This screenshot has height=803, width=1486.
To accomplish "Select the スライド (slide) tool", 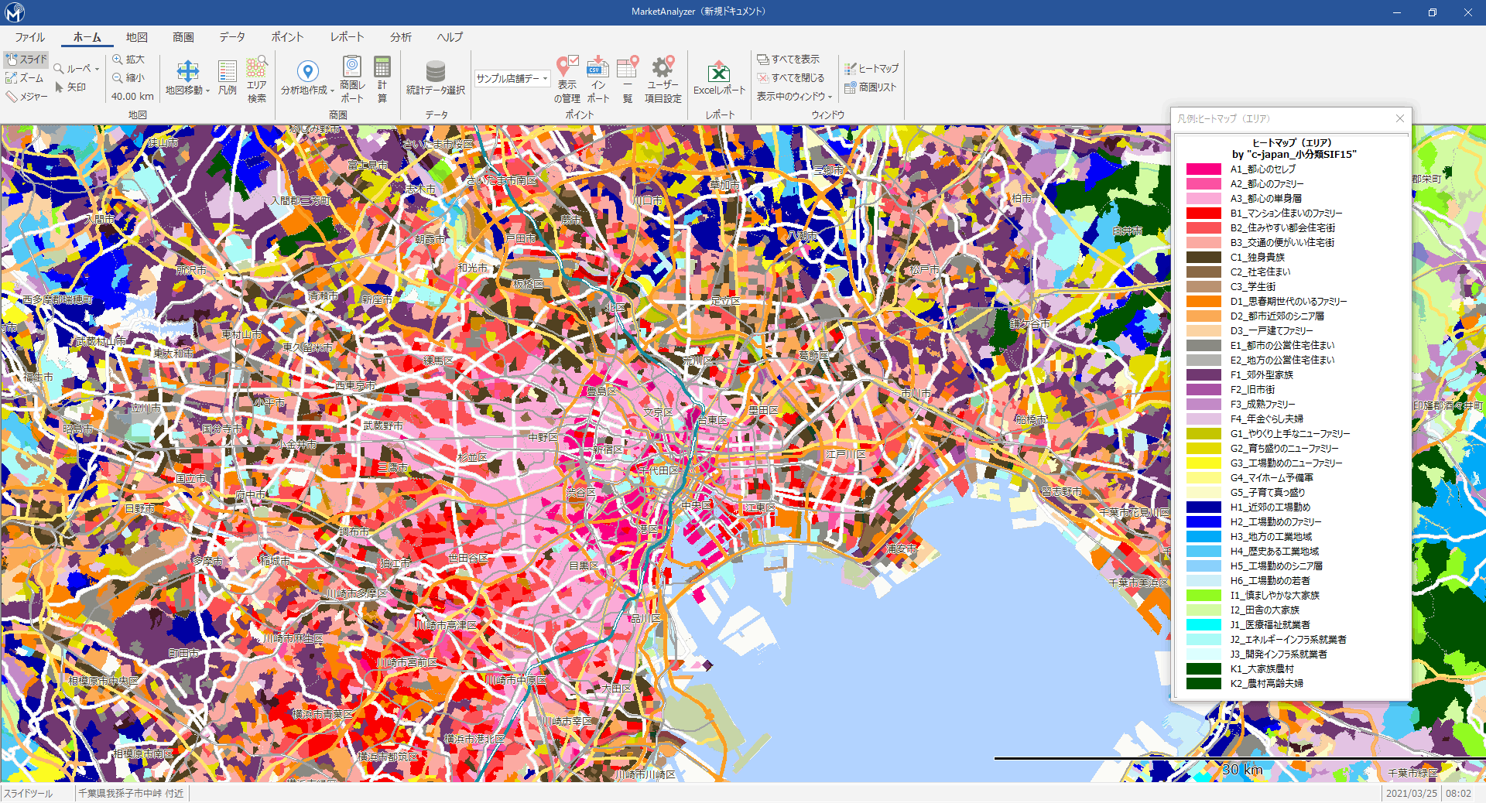I will (26, 59).
